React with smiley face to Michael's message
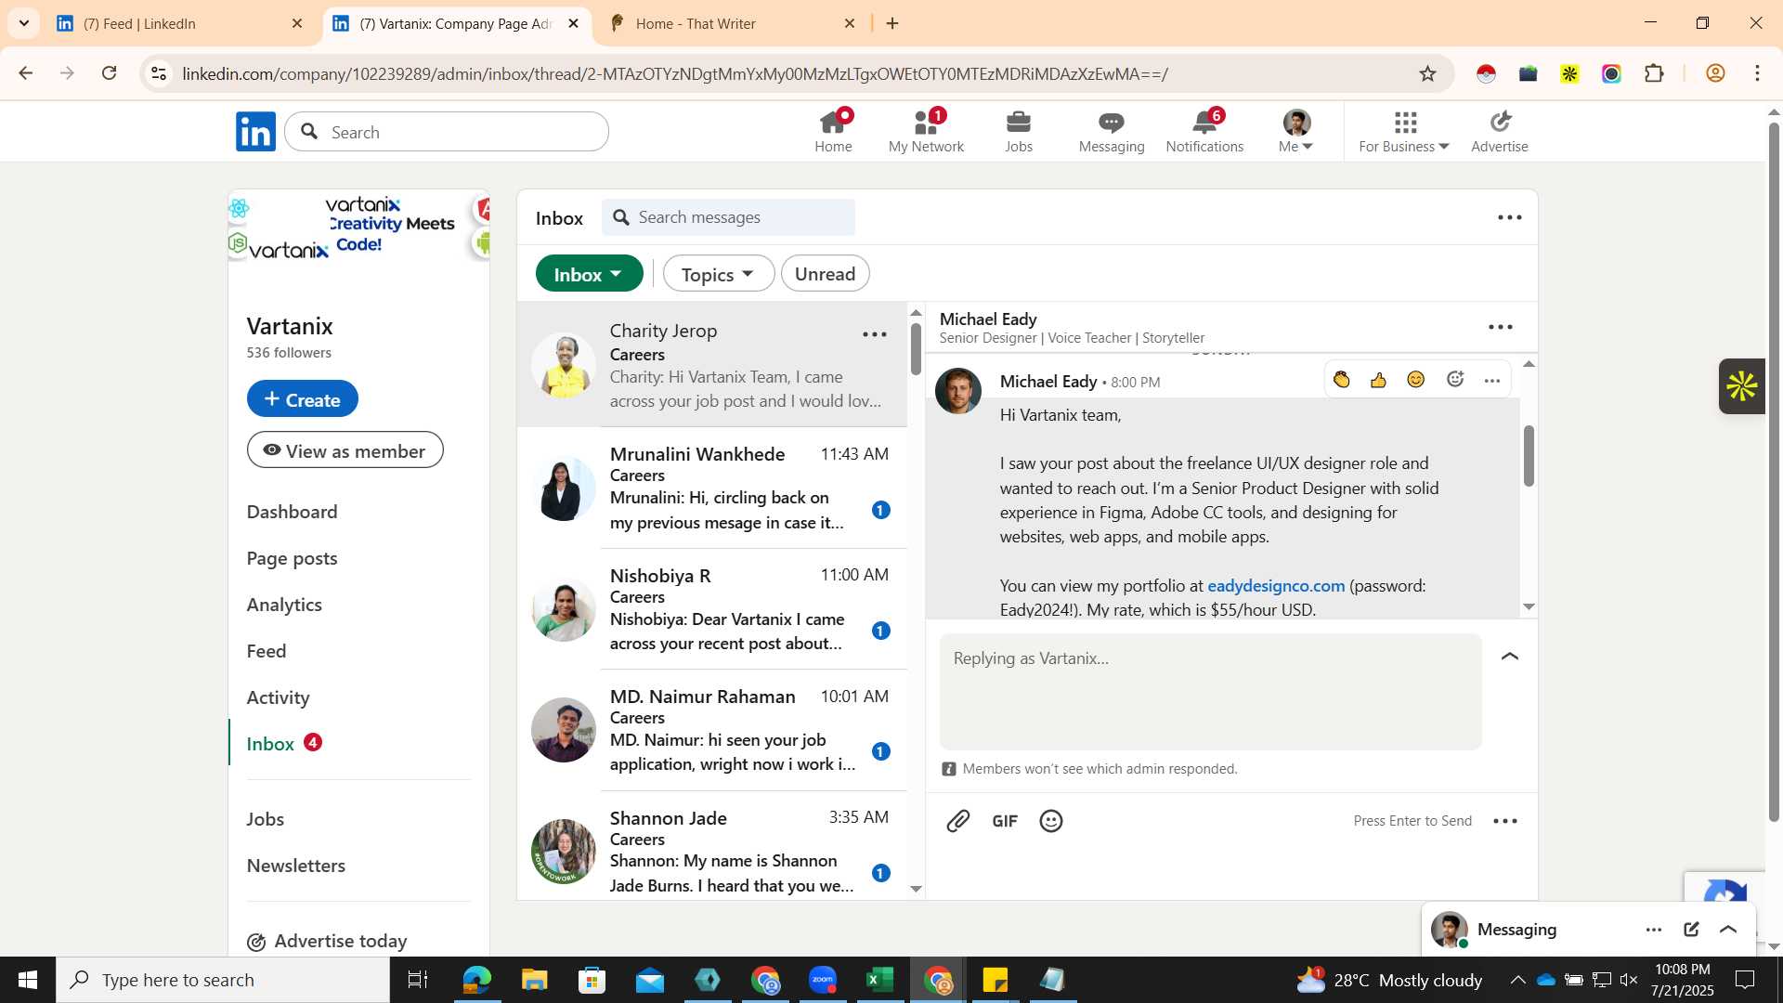 point(1416,379)
